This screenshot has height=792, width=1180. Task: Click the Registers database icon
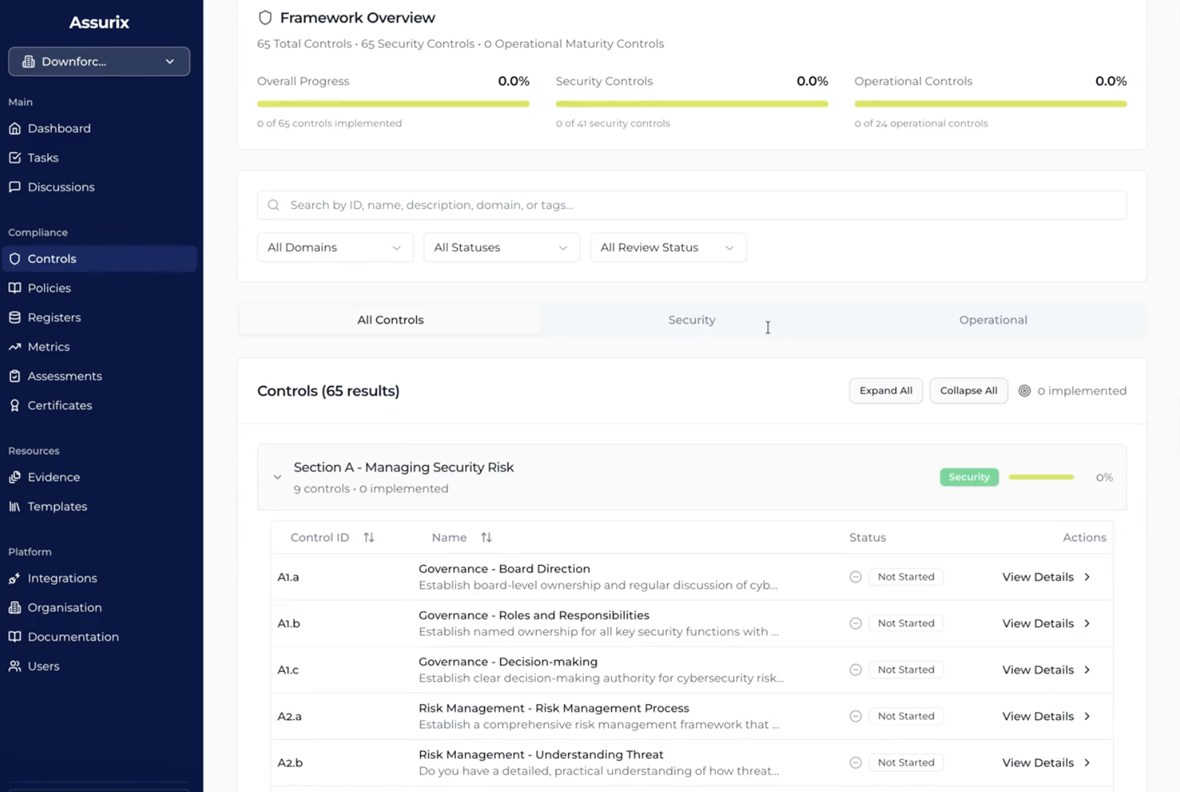pos(14,318)
